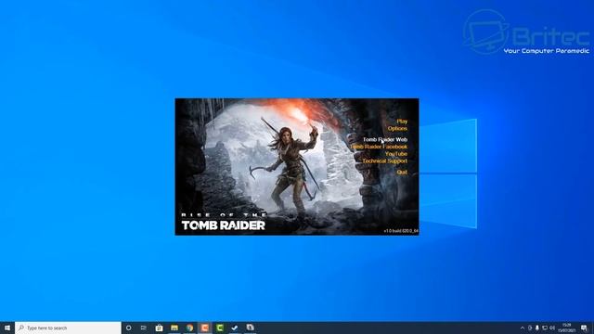Visit the Tomb Raider Facebook page
This screenshot has height=334, width=594.
coord(379,147)
